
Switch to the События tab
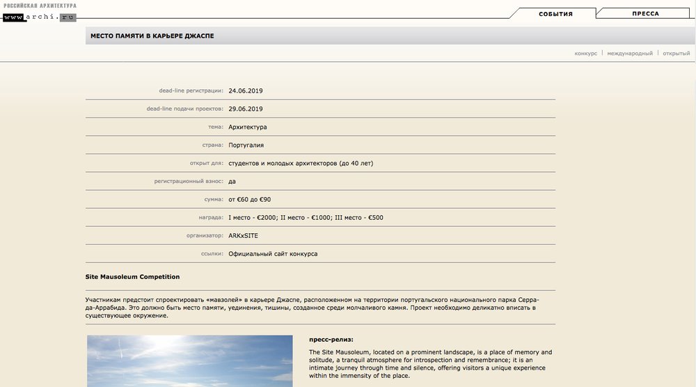555,13
